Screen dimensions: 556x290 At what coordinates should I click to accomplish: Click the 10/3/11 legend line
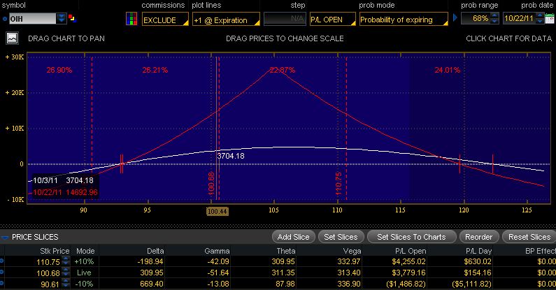pos(63,180)
